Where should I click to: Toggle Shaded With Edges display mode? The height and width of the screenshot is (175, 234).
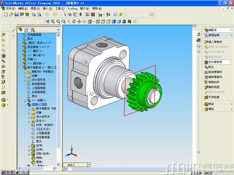[114, 21]
